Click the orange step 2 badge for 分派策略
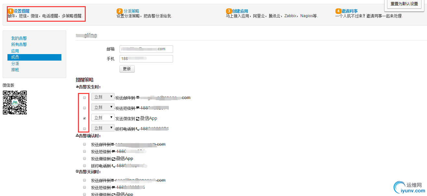Screen dimensions: 427x196 click(x=120, y=11)
